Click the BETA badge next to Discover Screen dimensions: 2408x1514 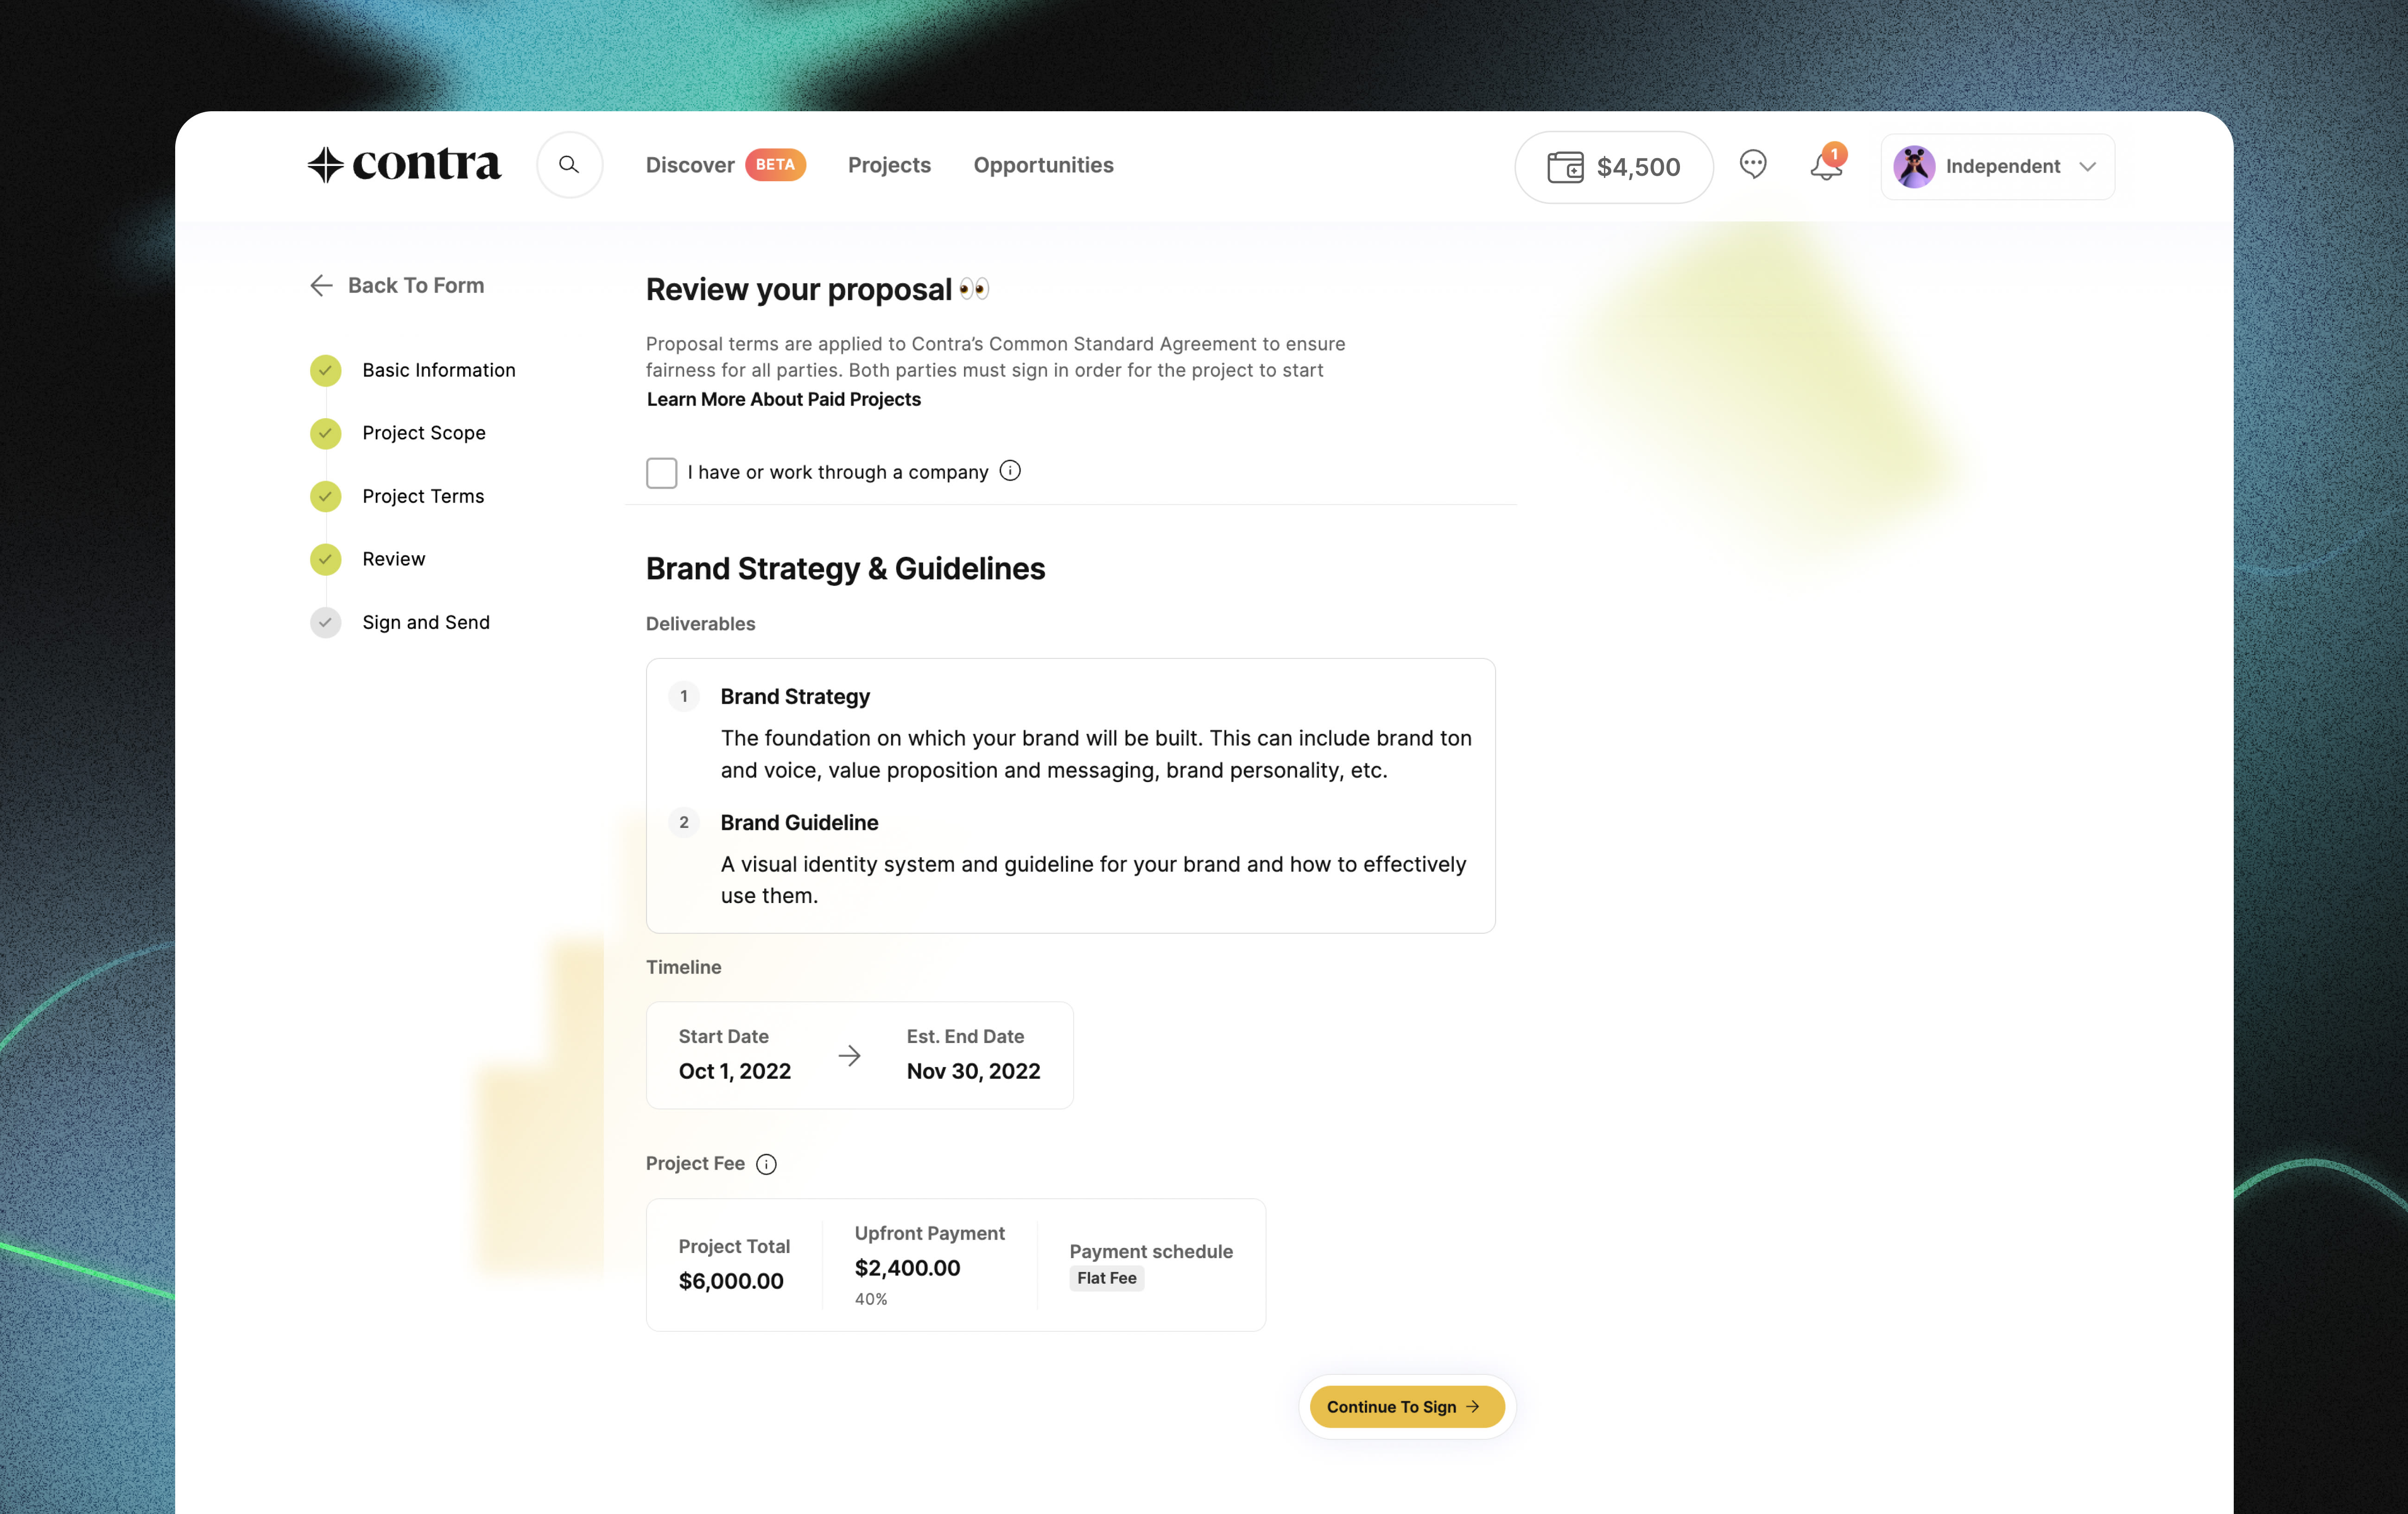click(775, 165)
